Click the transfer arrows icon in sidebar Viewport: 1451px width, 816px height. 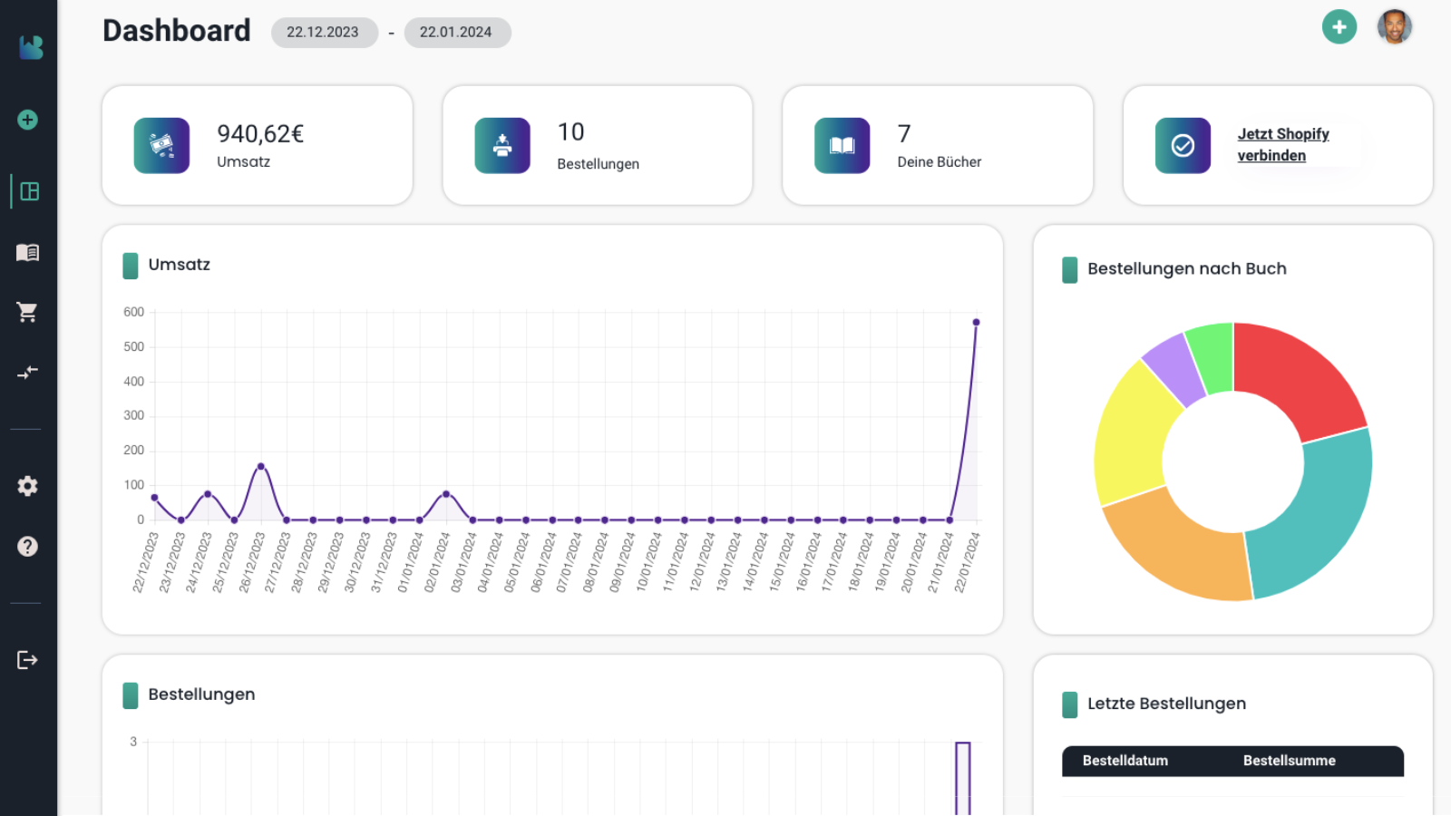coord(28,372)
